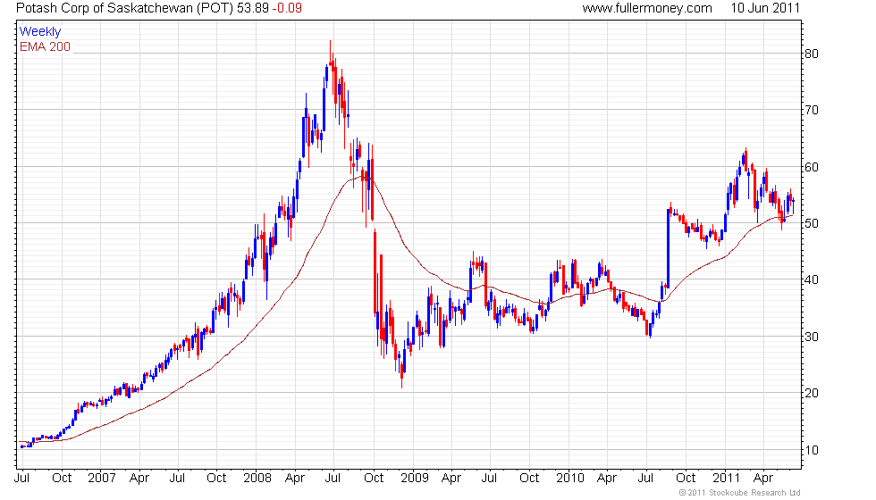Click the 70 y-axis label
Viewport: 876px width, 500px height.
click(x=812, y=111)
